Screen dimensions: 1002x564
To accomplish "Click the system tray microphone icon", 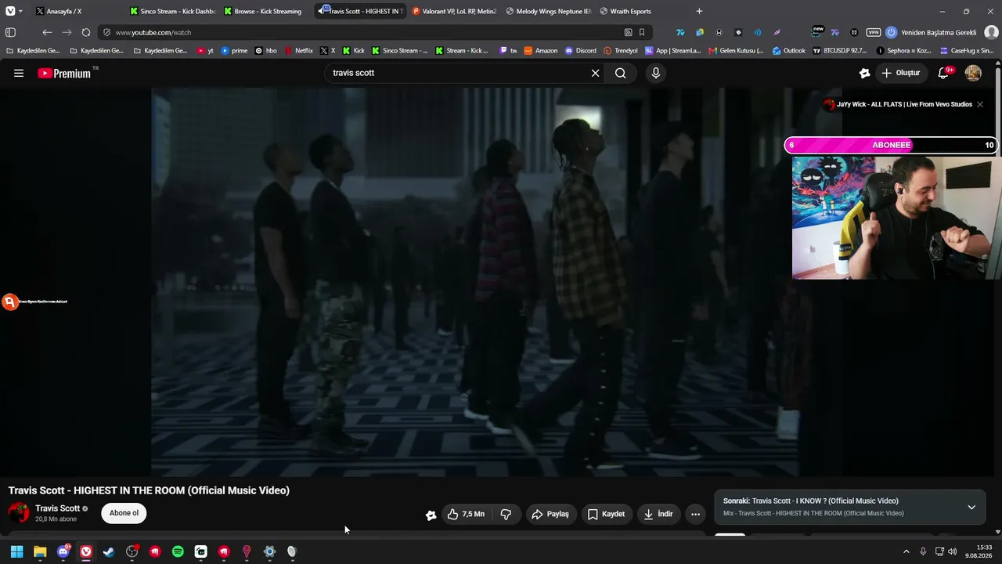I will 924,551.
